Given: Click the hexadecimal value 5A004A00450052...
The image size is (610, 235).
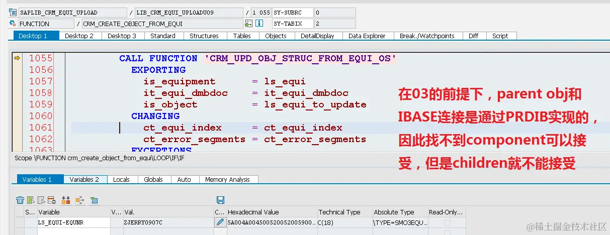Looking at the screenshot, I should (x=272, y=222).
